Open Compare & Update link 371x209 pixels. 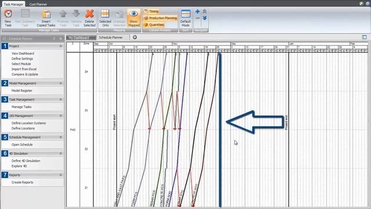point(25,74)
